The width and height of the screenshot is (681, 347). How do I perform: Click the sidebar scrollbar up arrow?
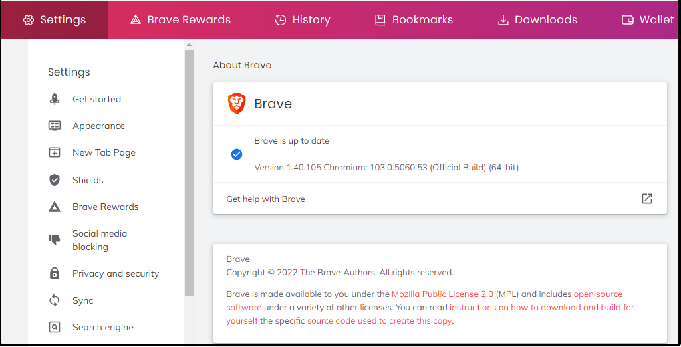pos(189,45)
